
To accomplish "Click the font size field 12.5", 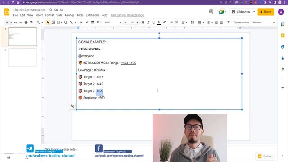I will 131,22.
